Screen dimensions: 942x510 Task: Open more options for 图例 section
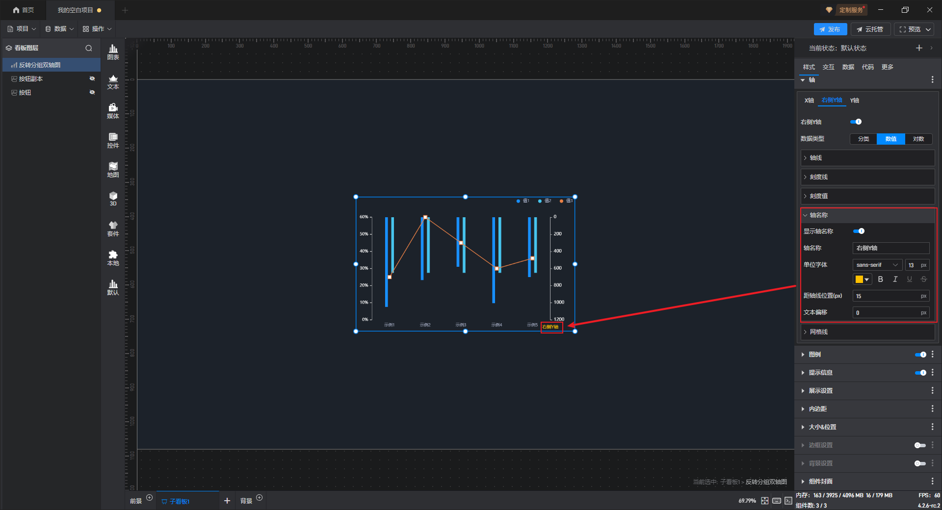[x=932, y=354]
